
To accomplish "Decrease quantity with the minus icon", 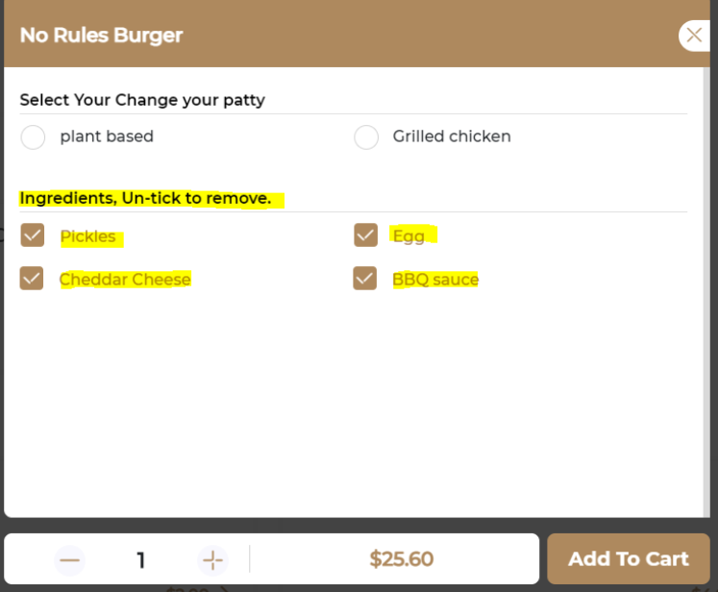I will (x=69, y=560).
